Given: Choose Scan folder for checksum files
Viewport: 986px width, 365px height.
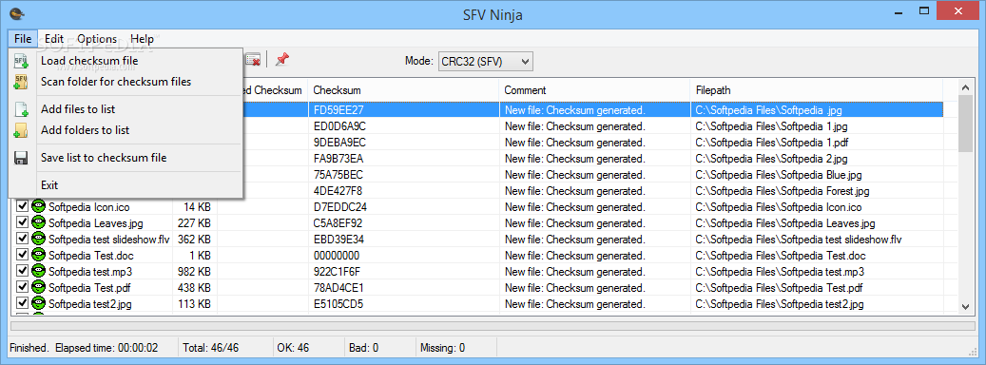Looking at the screenshot, I should 126,82.
